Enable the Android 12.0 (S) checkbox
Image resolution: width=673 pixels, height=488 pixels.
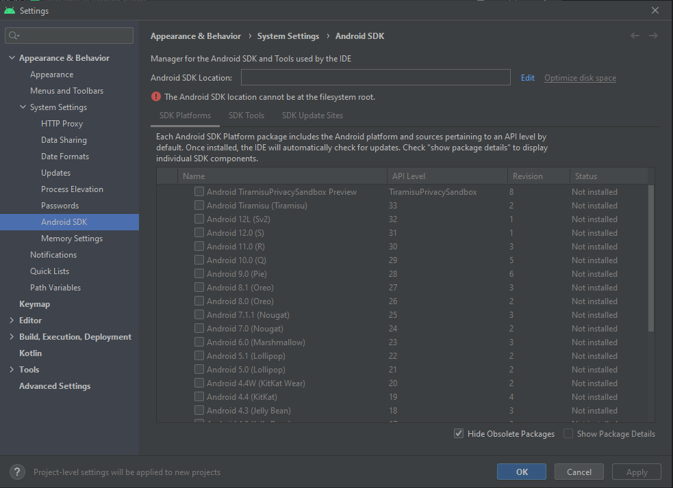(199, 232)
